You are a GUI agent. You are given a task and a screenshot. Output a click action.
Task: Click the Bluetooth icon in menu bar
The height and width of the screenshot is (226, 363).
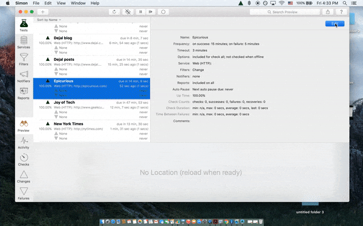point(249,3)
